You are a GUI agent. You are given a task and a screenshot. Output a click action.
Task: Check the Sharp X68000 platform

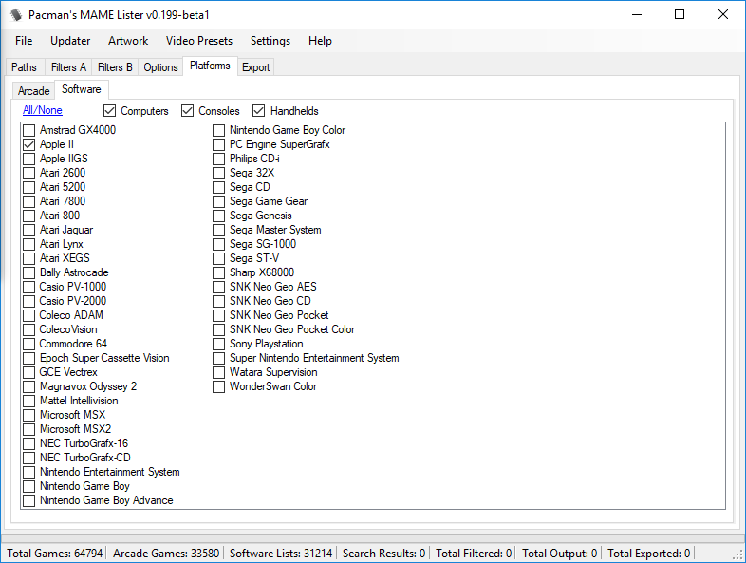click(219, 272)
